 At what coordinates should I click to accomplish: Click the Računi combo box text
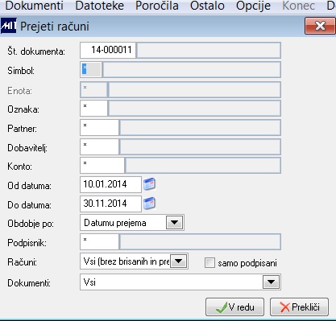tap(127, 261)
